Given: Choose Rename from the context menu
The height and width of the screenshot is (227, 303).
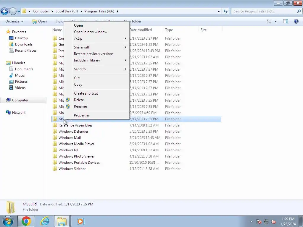Looking at the screenshot, I should [x=97, y=106].
